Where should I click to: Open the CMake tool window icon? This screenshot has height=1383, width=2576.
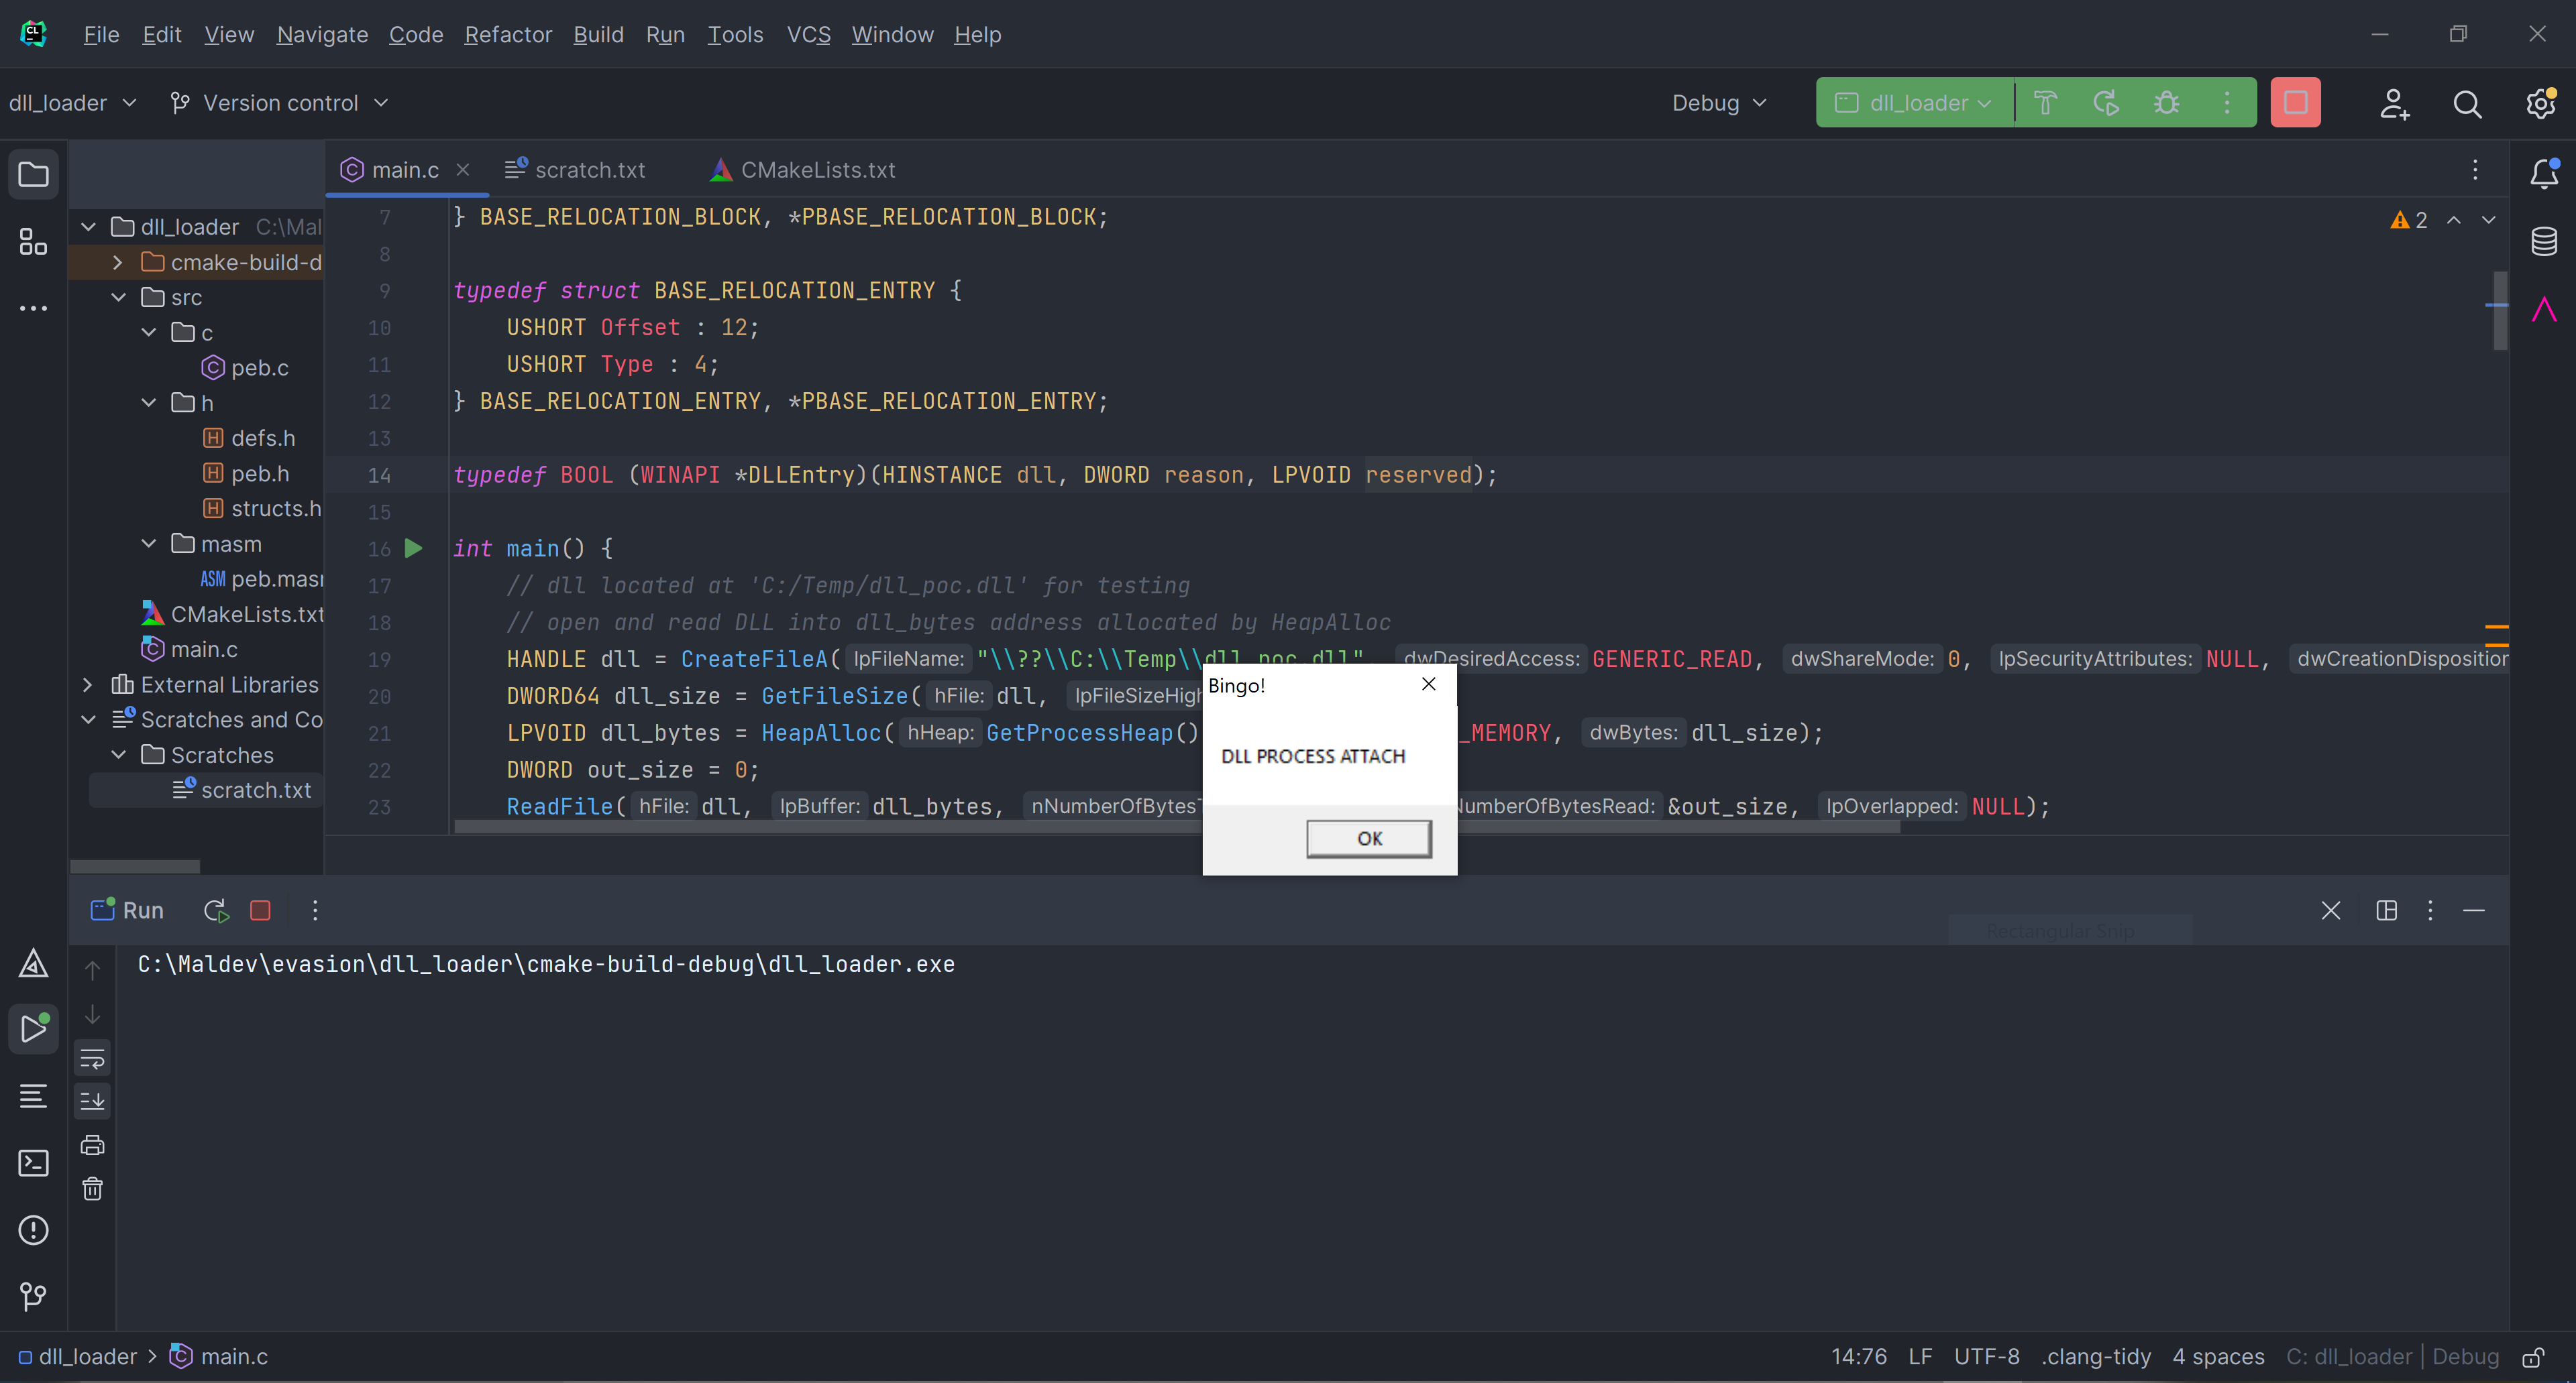(33, 962)
